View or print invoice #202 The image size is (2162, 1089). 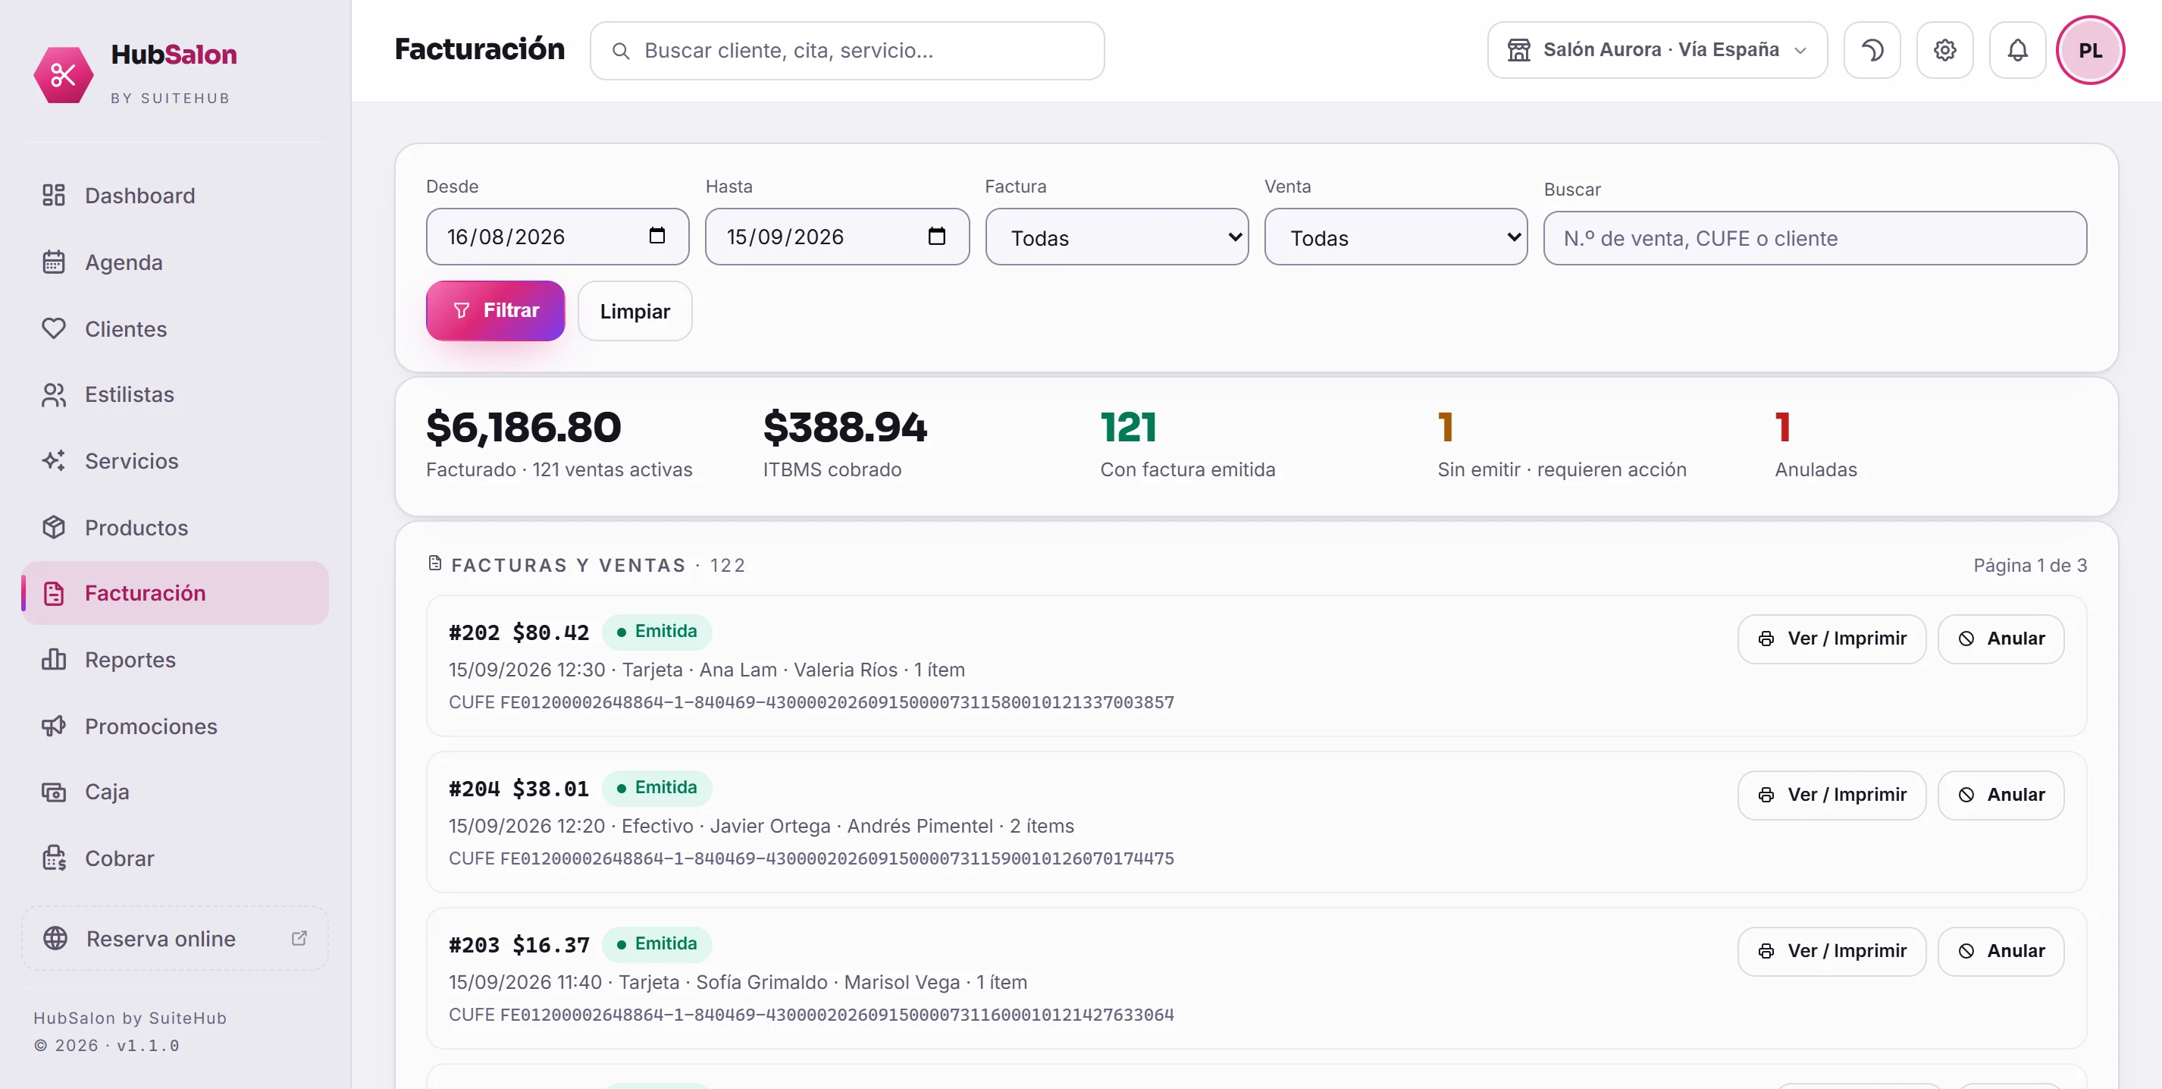(x=1831, y=639)
